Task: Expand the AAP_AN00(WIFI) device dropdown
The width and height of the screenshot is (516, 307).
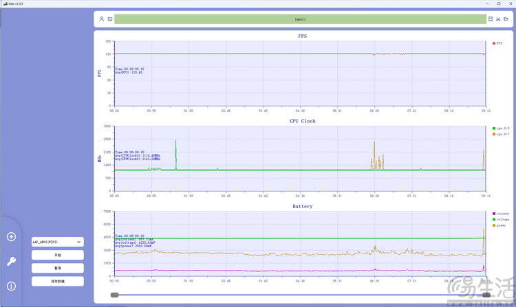Action: pos(58,242)
